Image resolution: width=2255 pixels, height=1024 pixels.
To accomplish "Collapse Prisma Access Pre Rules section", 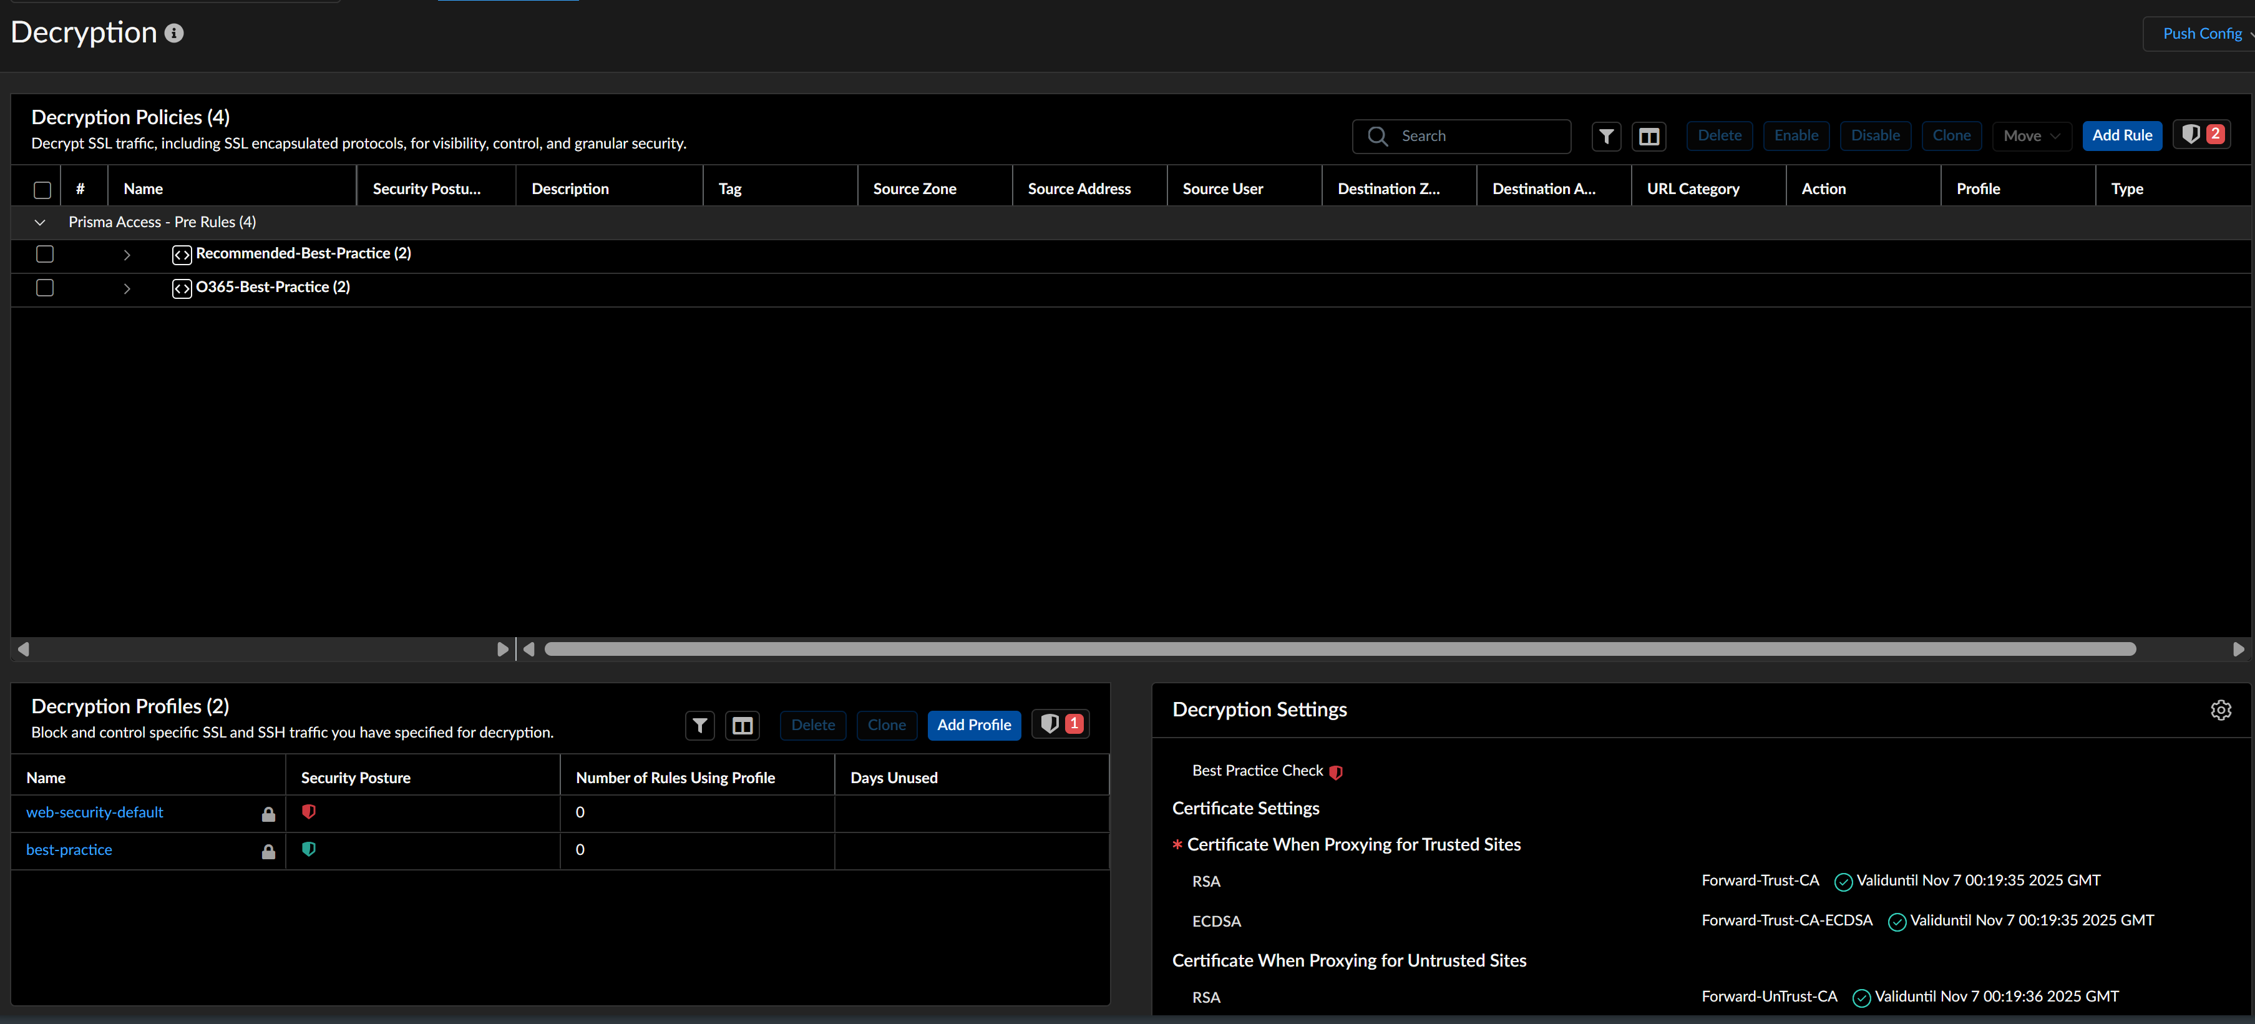I will point(39,222).
